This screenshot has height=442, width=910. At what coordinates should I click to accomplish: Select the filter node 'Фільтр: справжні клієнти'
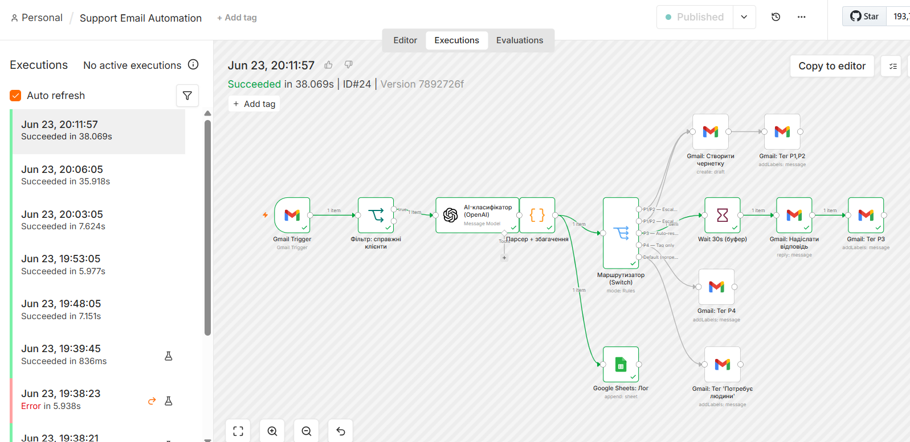tap(376, 215)
